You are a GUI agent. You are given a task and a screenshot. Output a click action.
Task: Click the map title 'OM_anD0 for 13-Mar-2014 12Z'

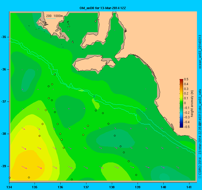tap(103, 8)
